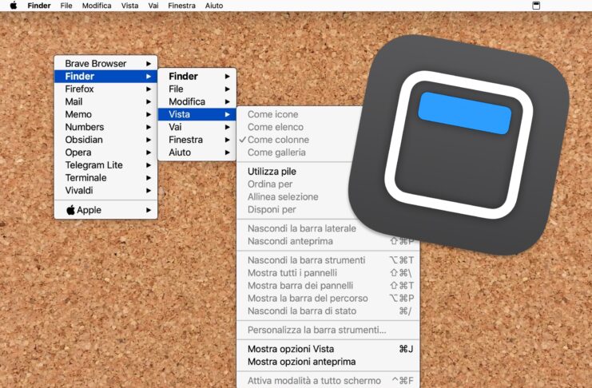
Task: Expand the Numbers app entry
Action: (x=105, y=127)
